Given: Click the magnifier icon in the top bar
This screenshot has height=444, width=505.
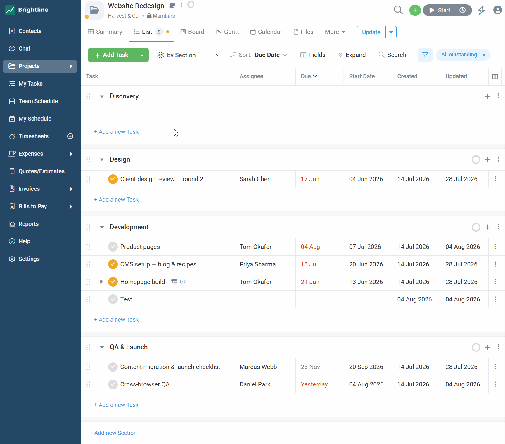Looking at the screenshot, I should 398,10.
